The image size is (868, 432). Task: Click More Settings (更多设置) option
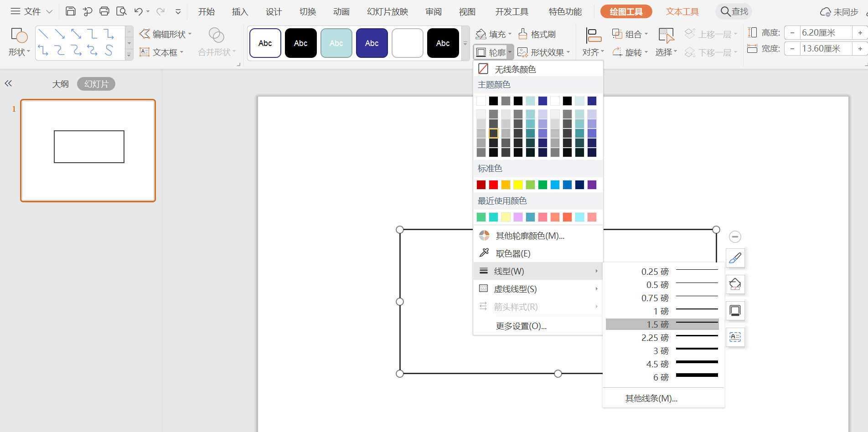pyautogui.click(x=521, y=326)
